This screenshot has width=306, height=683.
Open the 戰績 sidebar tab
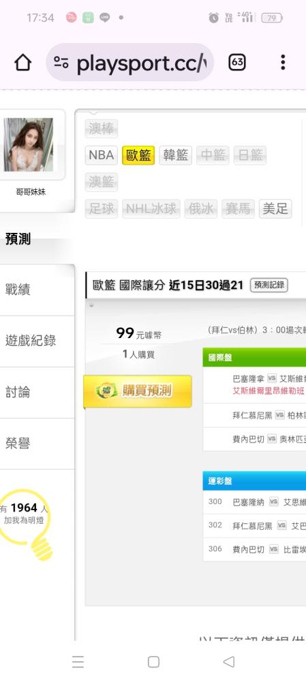pos(37,290)
